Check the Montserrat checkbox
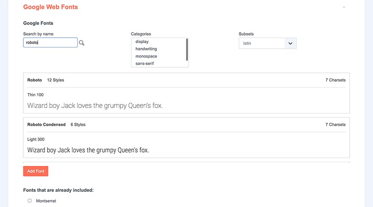This screenshot has width=373, height=207. tap(30, 201)
